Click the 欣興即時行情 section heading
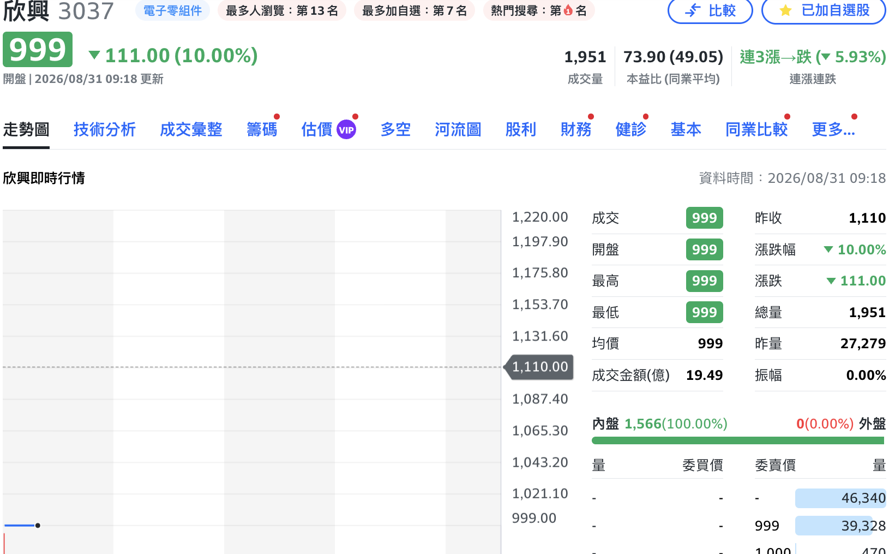This screenshot has width=889, height=554. tap(44, 178)
